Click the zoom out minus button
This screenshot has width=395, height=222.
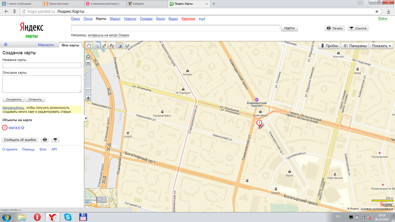(x=88, y=63)
